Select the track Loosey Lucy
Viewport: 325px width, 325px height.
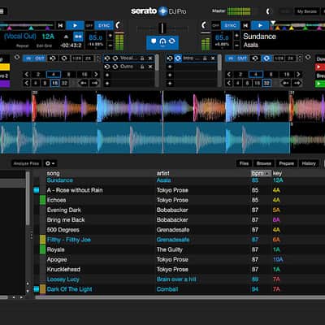tap(63, 279)
